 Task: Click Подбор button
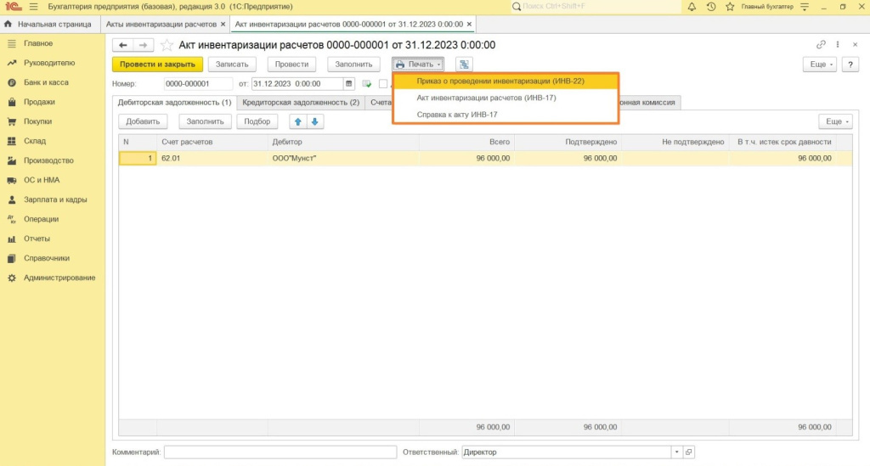[x=257, y=121]
